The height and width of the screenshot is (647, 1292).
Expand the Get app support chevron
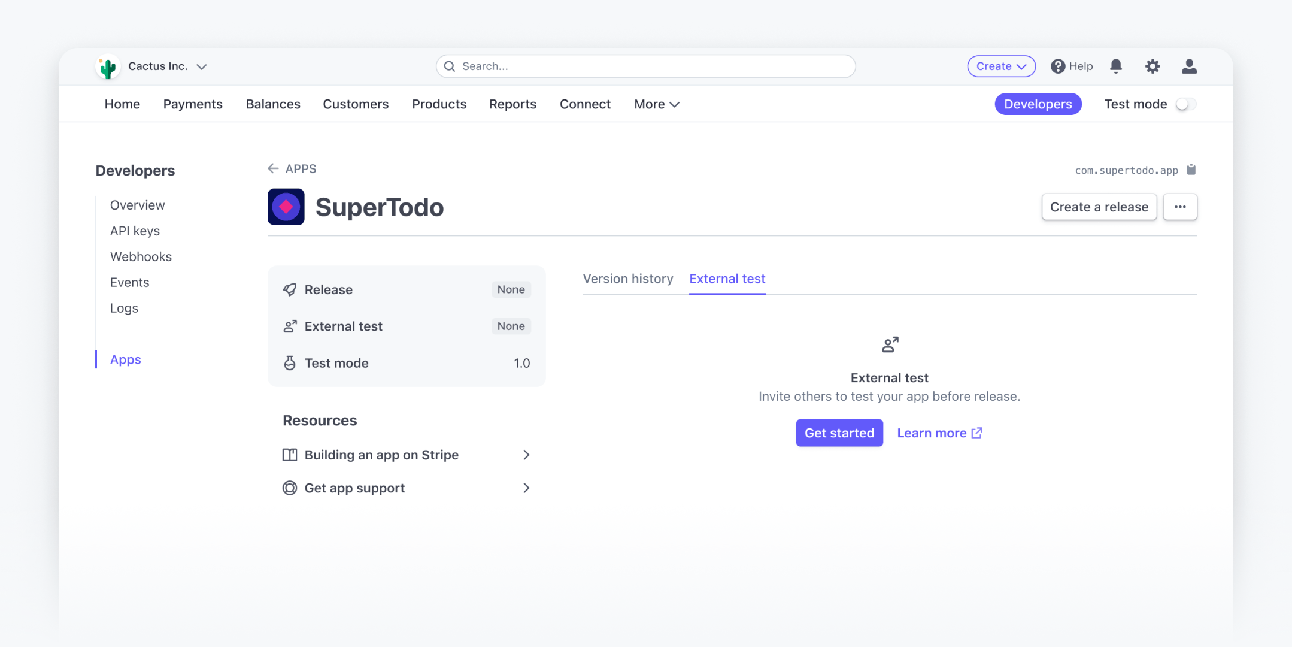(x=526, y=488)
